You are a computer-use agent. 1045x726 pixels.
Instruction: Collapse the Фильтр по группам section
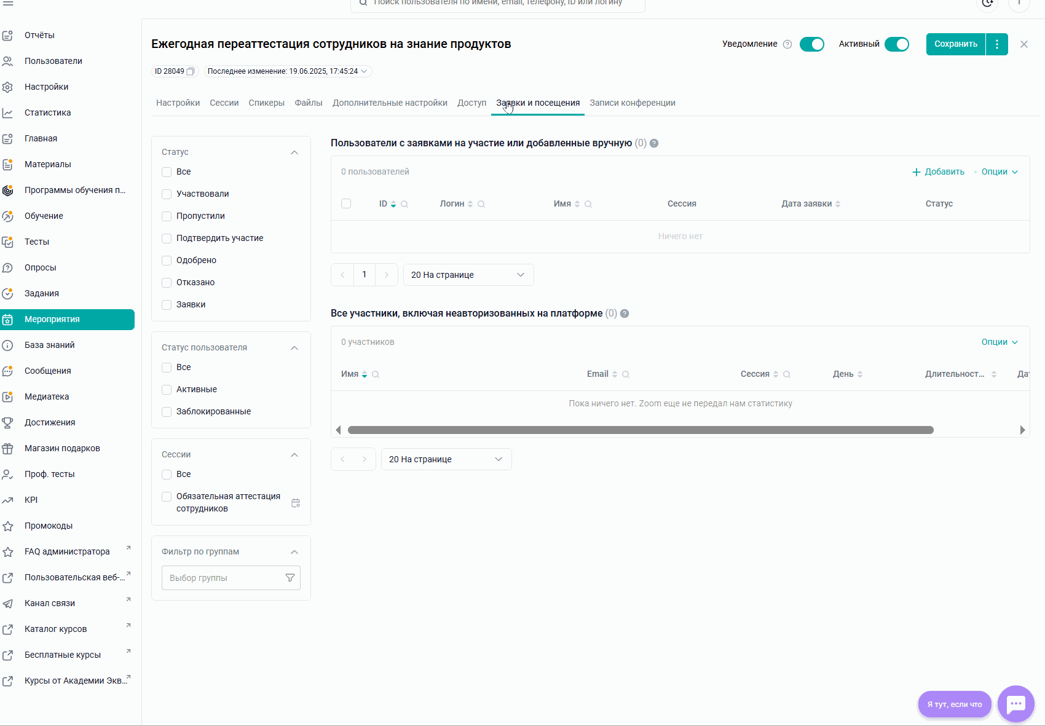[294, 552]
